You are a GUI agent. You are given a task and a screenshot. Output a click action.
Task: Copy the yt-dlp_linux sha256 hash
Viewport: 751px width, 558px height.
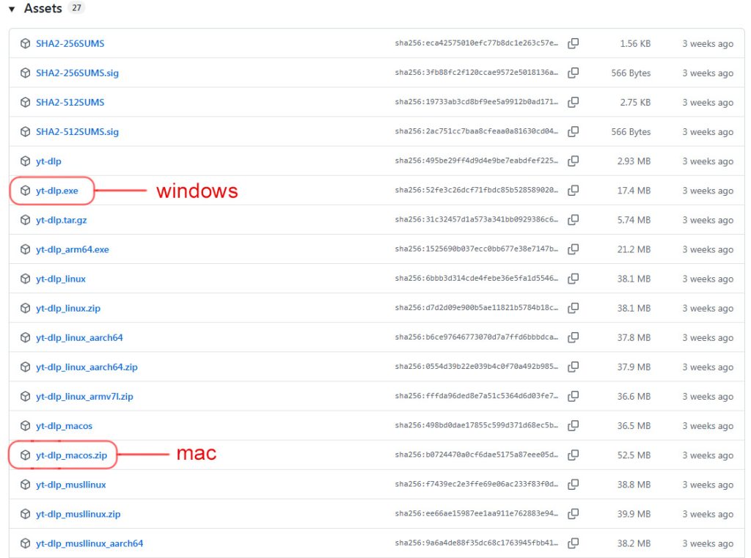point(573,279)
